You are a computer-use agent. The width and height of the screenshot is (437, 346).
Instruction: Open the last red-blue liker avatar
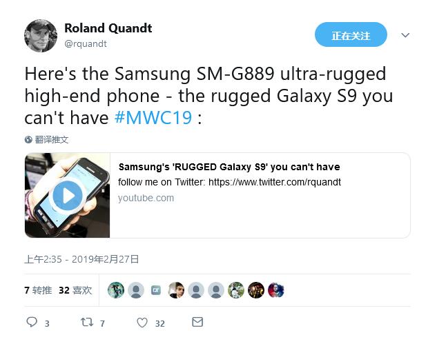[x=276, y=290]
